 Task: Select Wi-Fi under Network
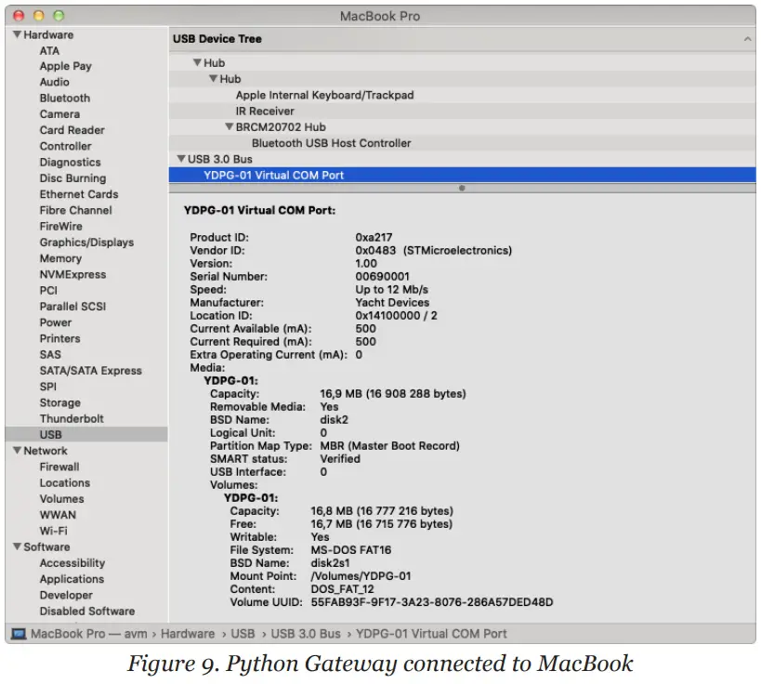pyautogui.click(x=53, y=531)
